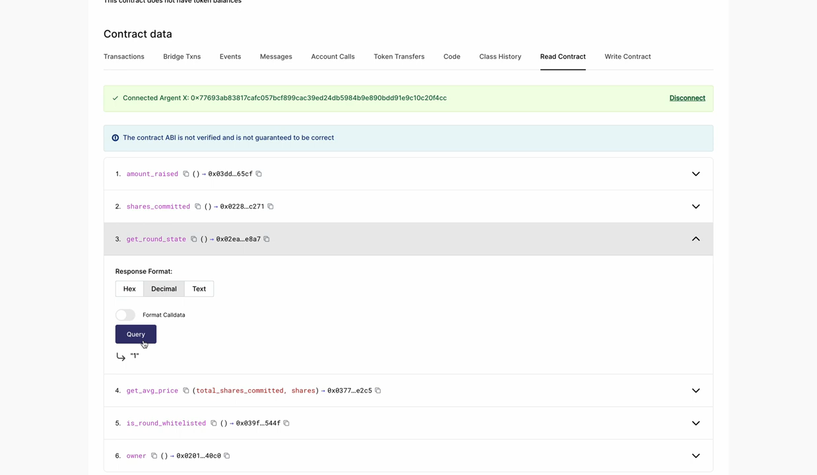The image size is (817, 475).
Task: Click the Query button
Action: (136, 334)
